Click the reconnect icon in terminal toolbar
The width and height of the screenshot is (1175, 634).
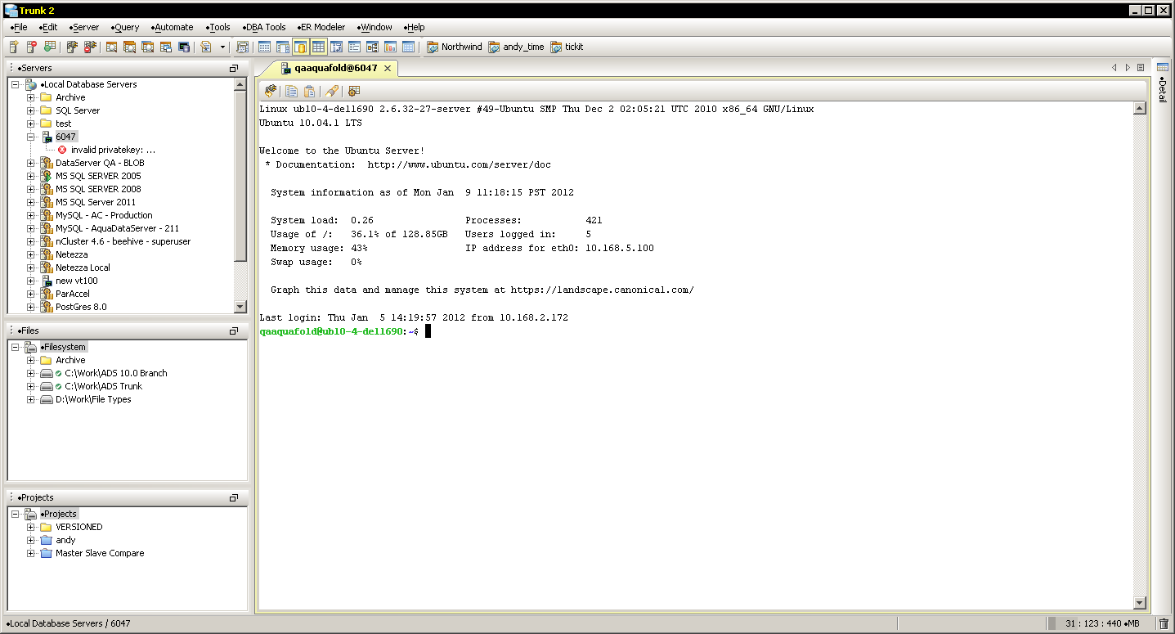pos(270,91)
